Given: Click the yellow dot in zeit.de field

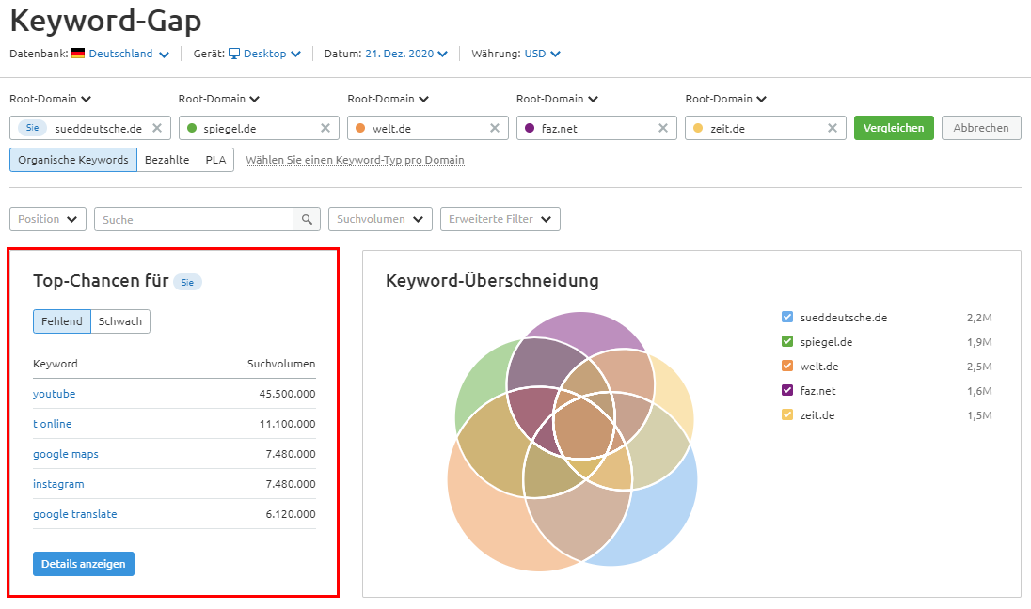Looking at the screenshot, I should [x=698, y=128].
